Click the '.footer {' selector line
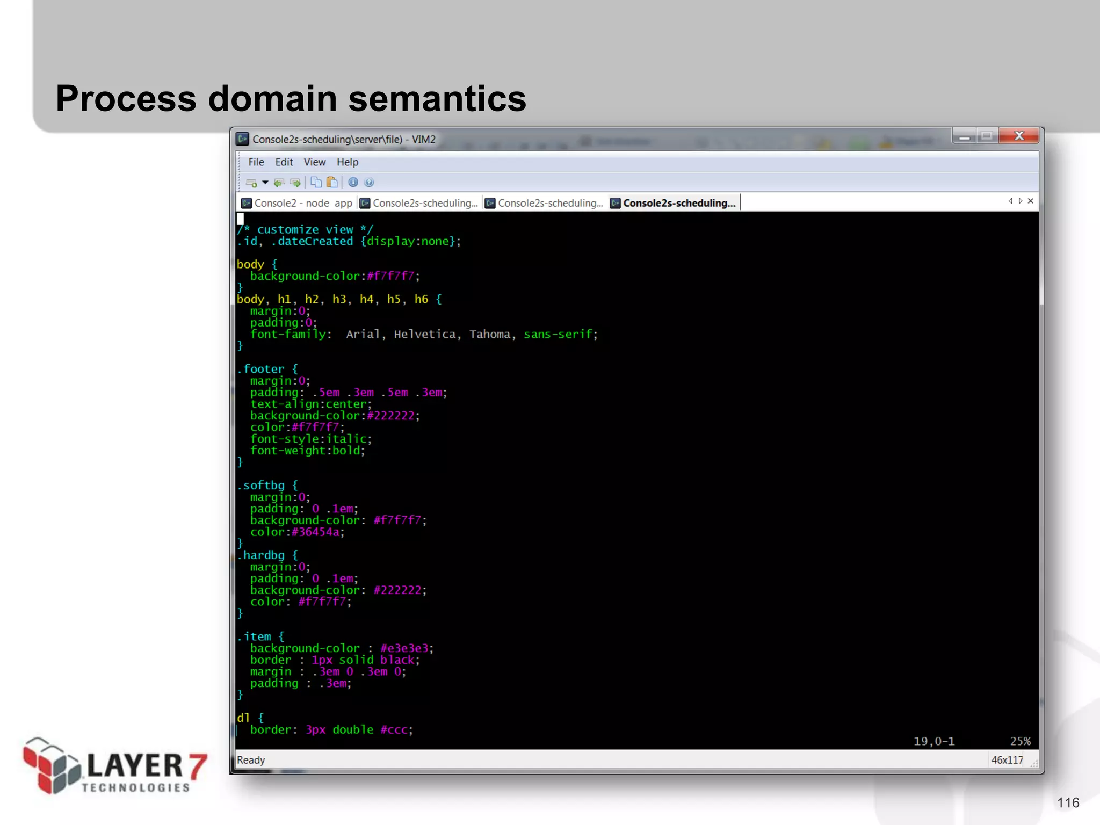The width and height of the screenshot is (1100, 825). [267, 369]
